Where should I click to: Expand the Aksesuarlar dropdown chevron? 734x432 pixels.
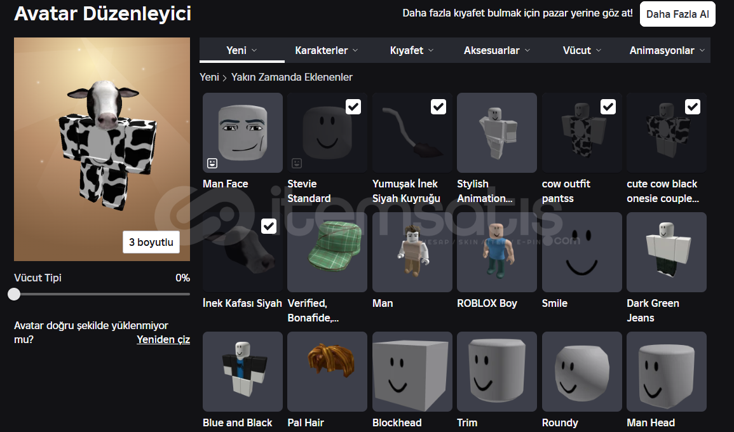coord(527,50)
